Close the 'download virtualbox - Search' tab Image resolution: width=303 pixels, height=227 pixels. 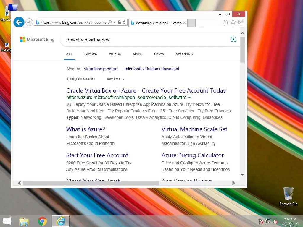tap(184, 23)
